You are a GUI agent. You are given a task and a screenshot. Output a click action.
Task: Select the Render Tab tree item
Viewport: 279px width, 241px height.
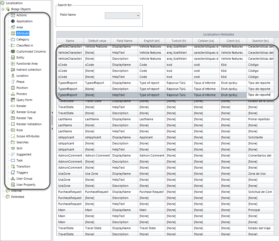point(24,118)
